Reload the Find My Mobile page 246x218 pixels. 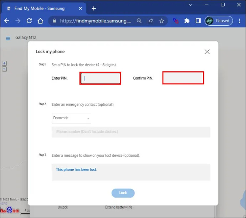[x=29, y=21]
